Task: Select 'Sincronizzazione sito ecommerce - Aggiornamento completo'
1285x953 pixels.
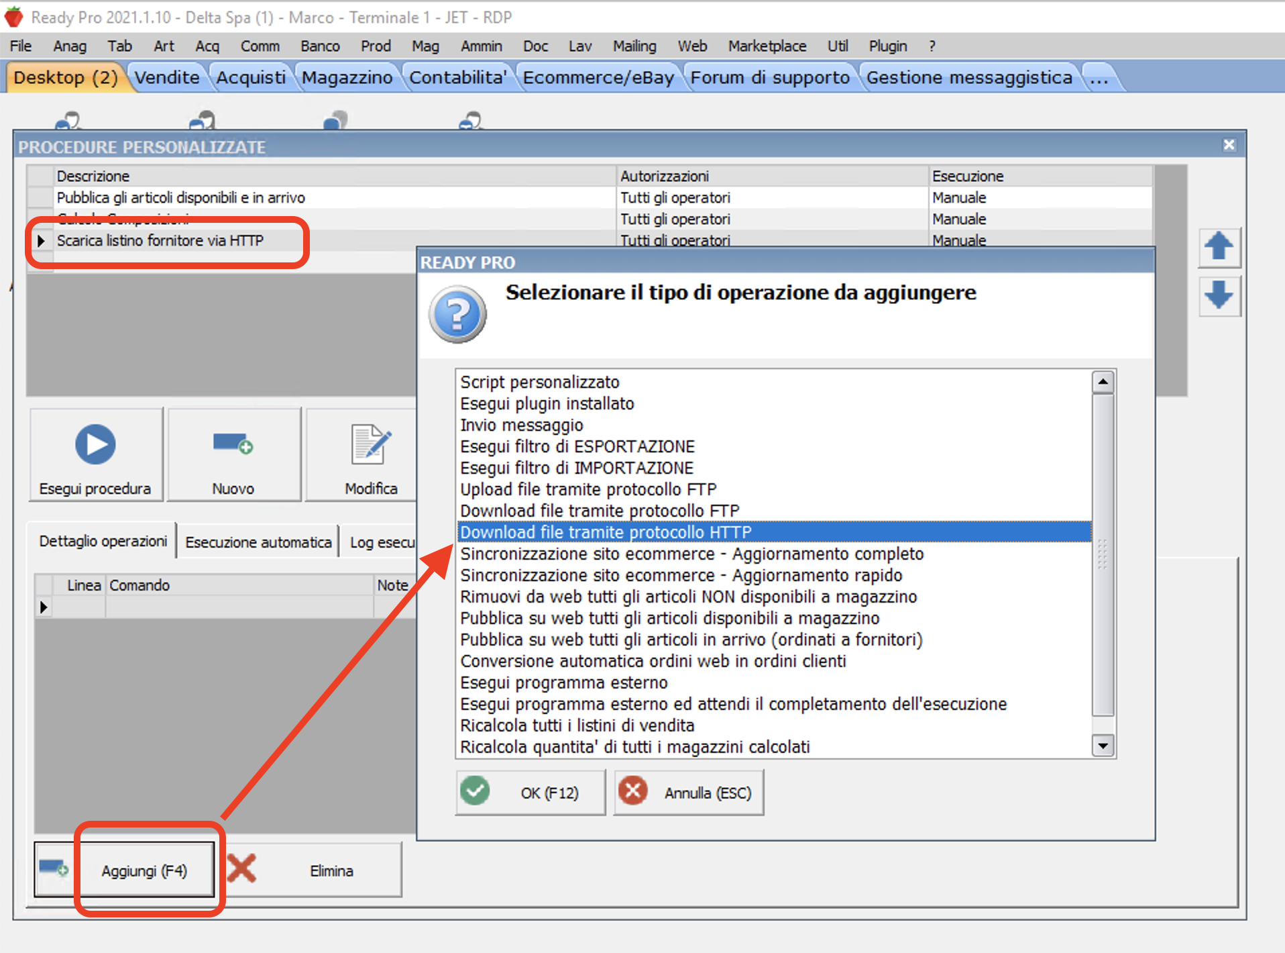Action: (x=775, y=554)
